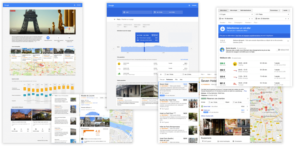295x146 pixels.
Task: Click the Vueling logo in Vols populaires list
Action: point(119,64)
